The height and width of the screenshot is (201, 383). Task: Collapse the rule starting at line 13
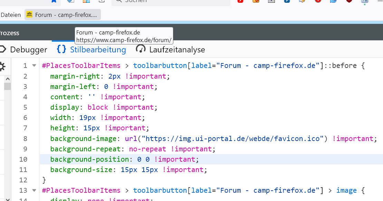click(x=34, y=190)
